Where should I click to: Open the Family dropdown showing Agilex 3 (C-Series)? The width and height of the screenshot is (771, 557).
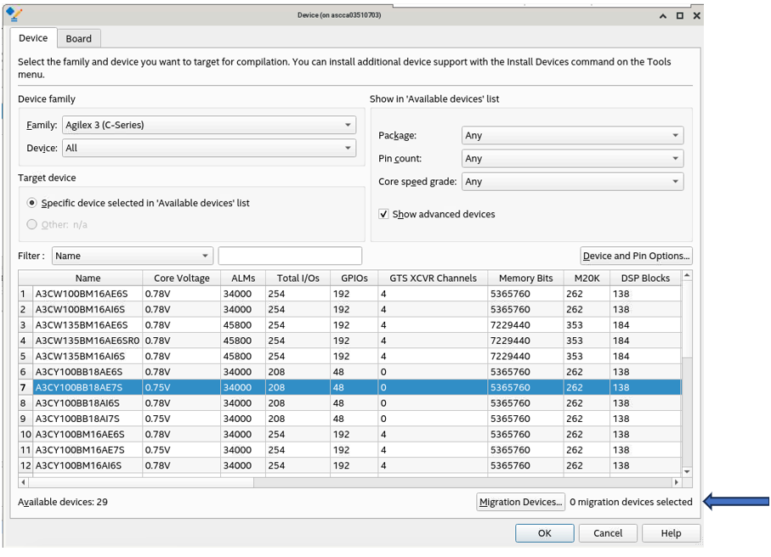209,125
